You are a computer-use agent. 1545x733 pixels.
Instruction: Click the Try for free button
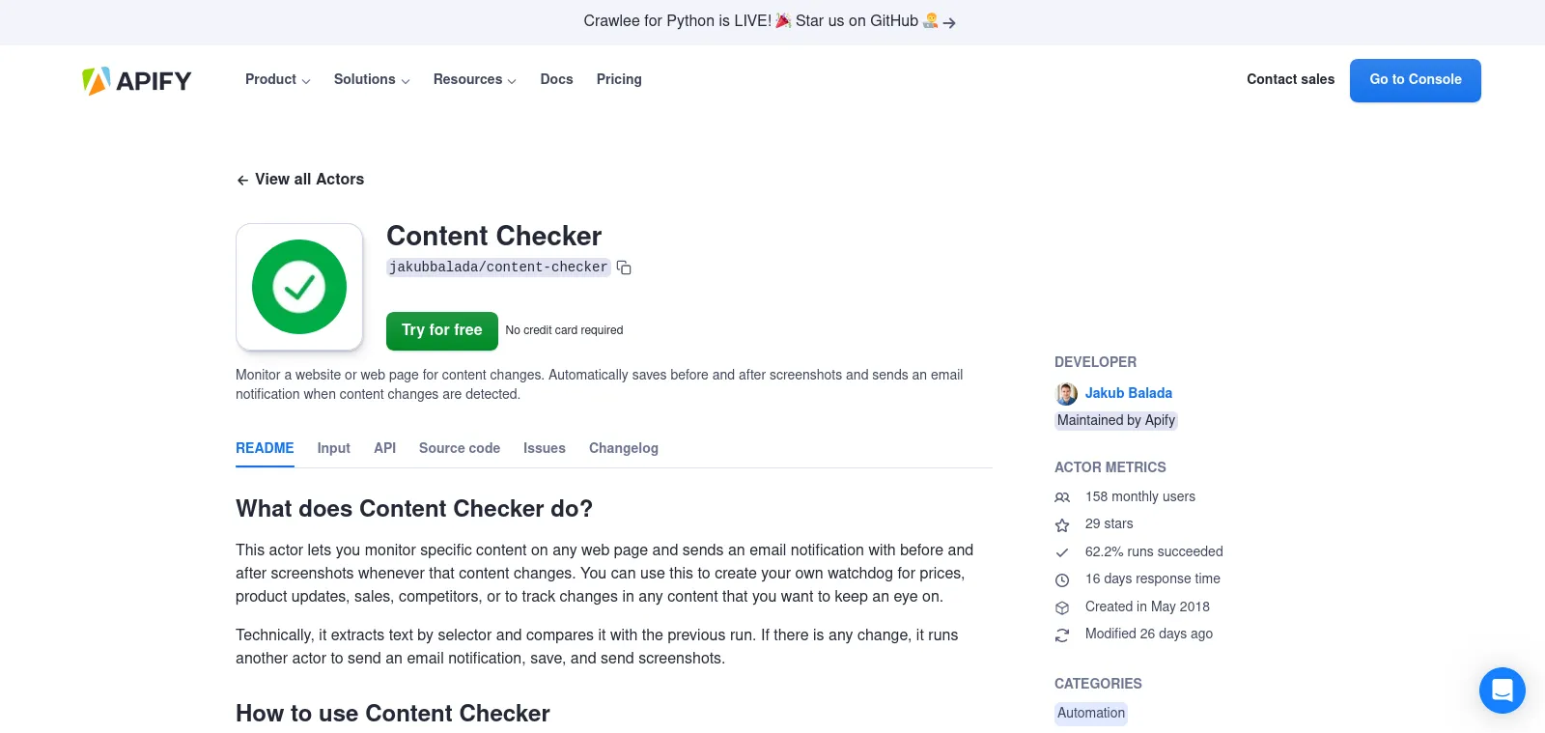point(442,330)
